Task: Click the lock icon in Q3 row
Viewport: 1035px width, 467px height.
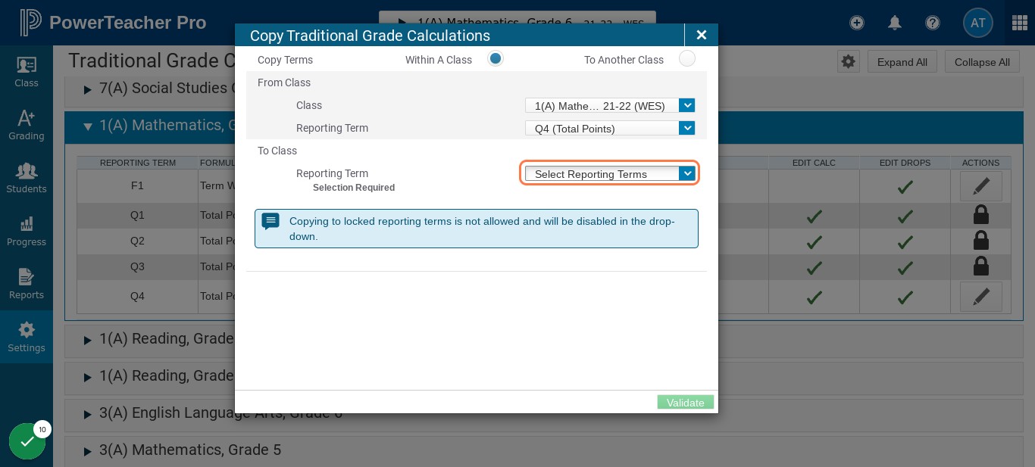Action: point(980,266)
